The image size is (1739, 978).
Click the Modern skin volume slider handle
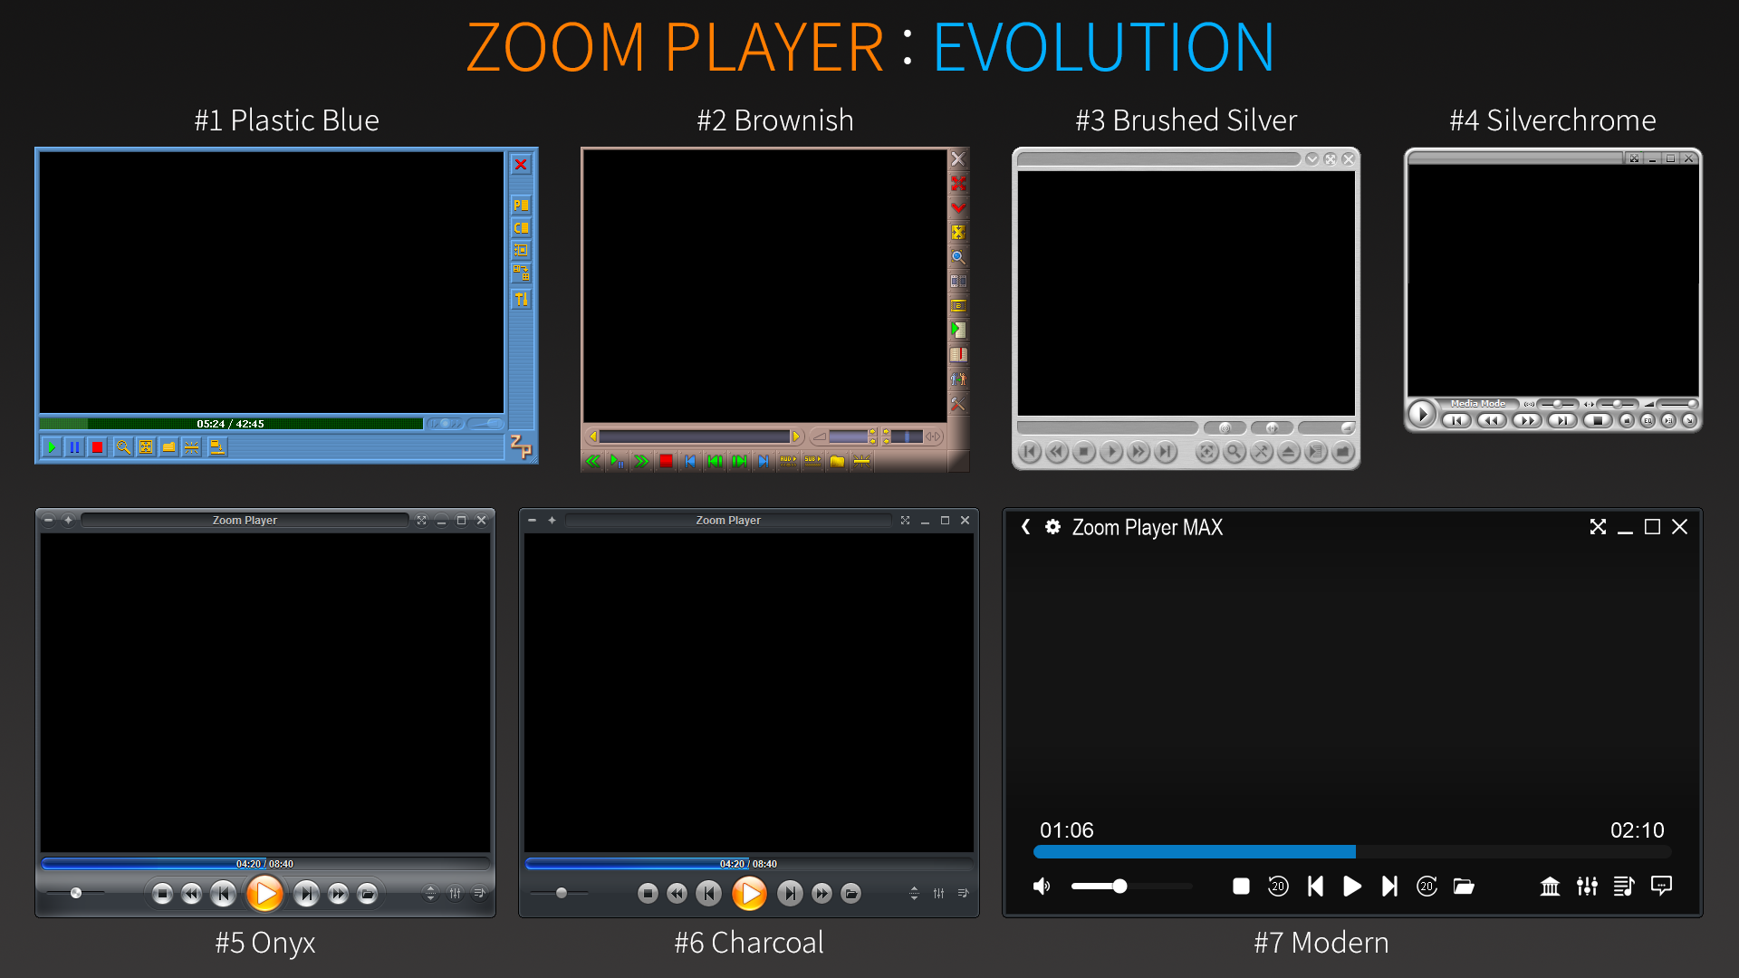pyautogui.click(x=1120, y=887)
